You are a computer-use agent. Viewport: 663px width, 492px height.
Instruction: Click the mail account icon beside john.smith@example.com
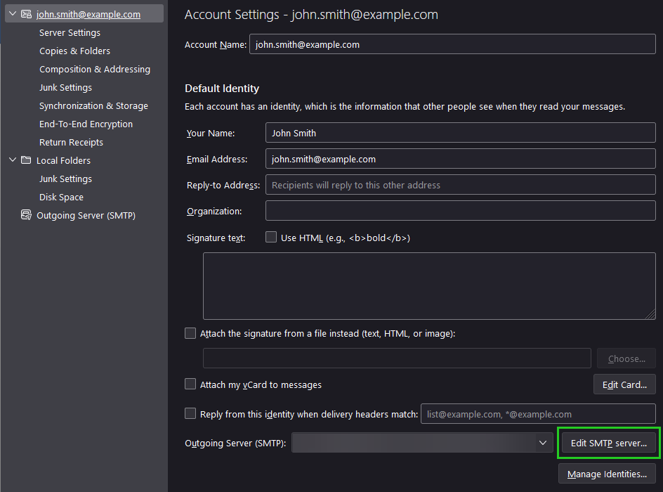(x=26, y=14)
